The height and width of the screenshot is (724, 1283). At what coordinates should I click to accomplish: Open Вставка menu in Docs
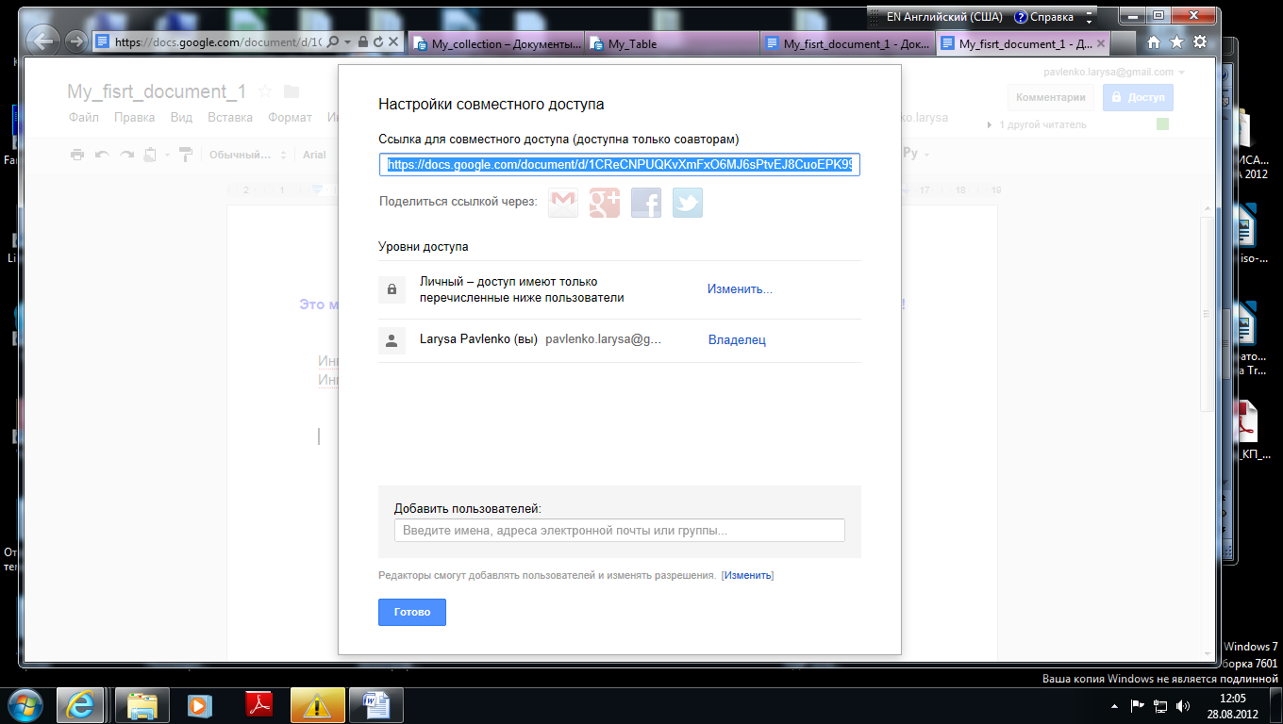point(230,118)
